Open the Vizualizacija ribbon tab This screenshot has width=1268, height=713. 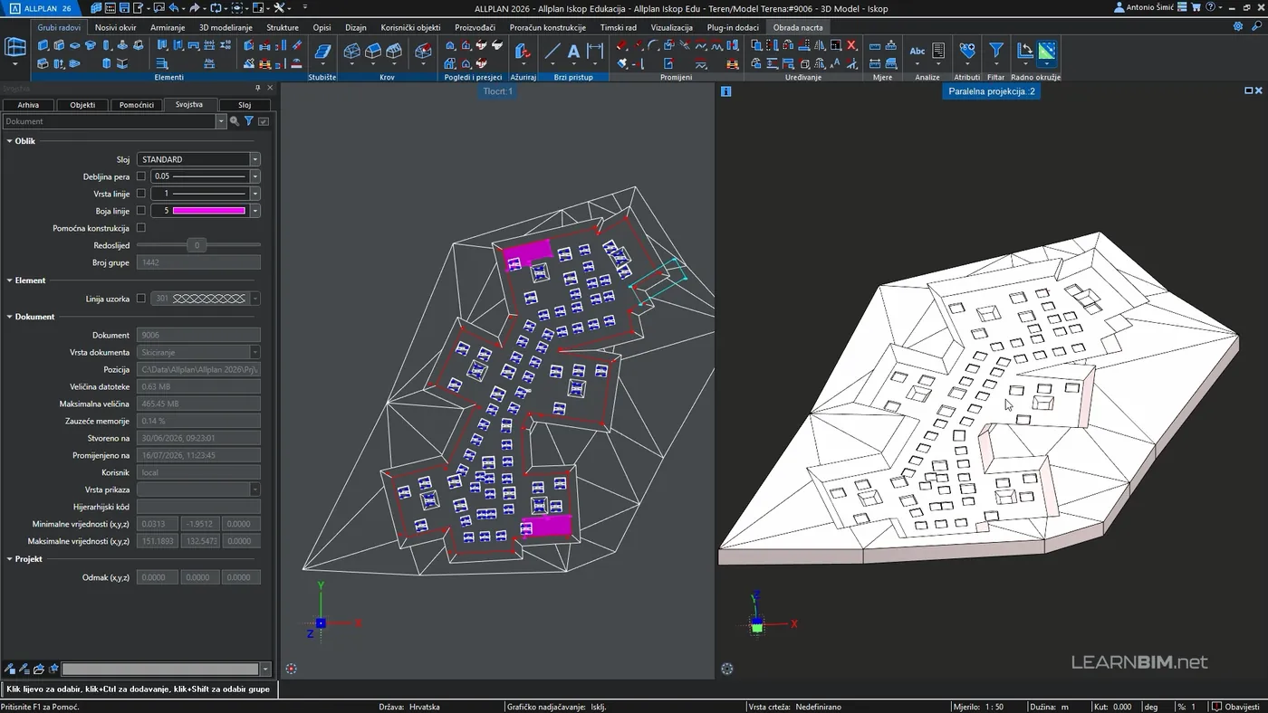pos(671,27)
